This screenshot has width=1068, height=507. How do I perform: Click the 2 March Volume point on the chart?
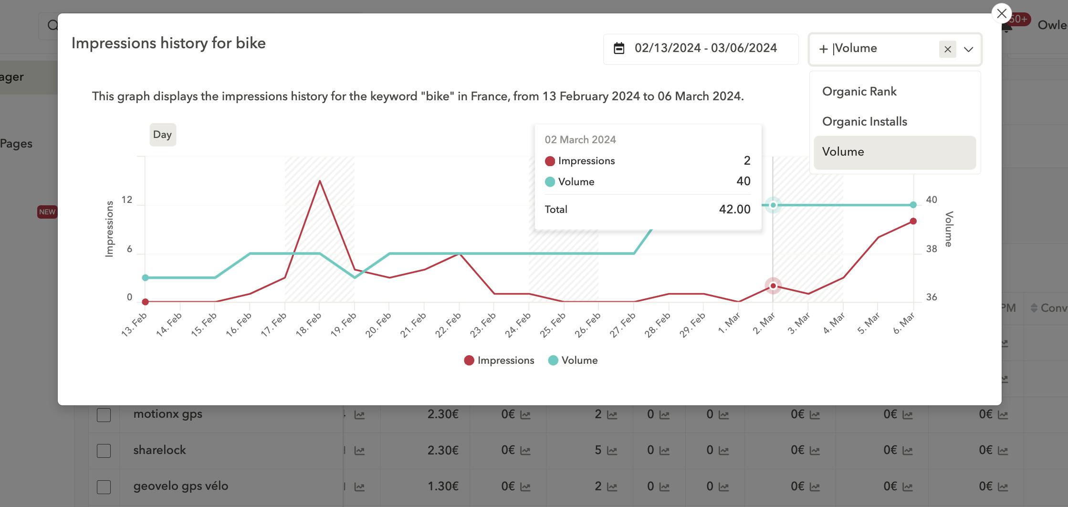coord(773,205)
